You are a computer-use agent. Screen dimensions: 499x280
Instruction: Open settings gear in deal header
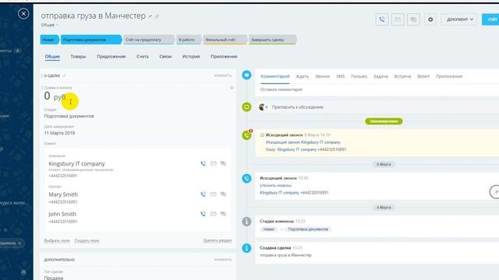pyautogui.click(x=430, y=19)
